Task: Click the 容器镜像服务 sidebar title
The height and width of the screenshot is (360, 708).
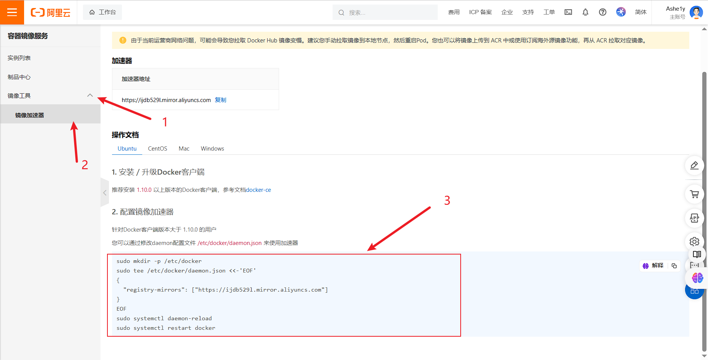Action: pyautogui.click(x=28, y=36)
